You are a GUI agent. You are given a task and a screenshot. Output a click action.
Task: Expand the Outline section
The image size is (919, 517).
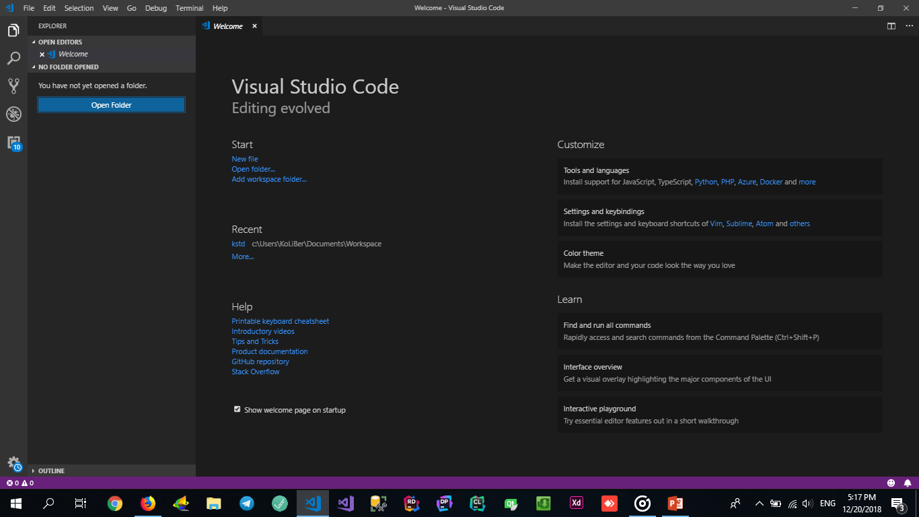(51, 471)
